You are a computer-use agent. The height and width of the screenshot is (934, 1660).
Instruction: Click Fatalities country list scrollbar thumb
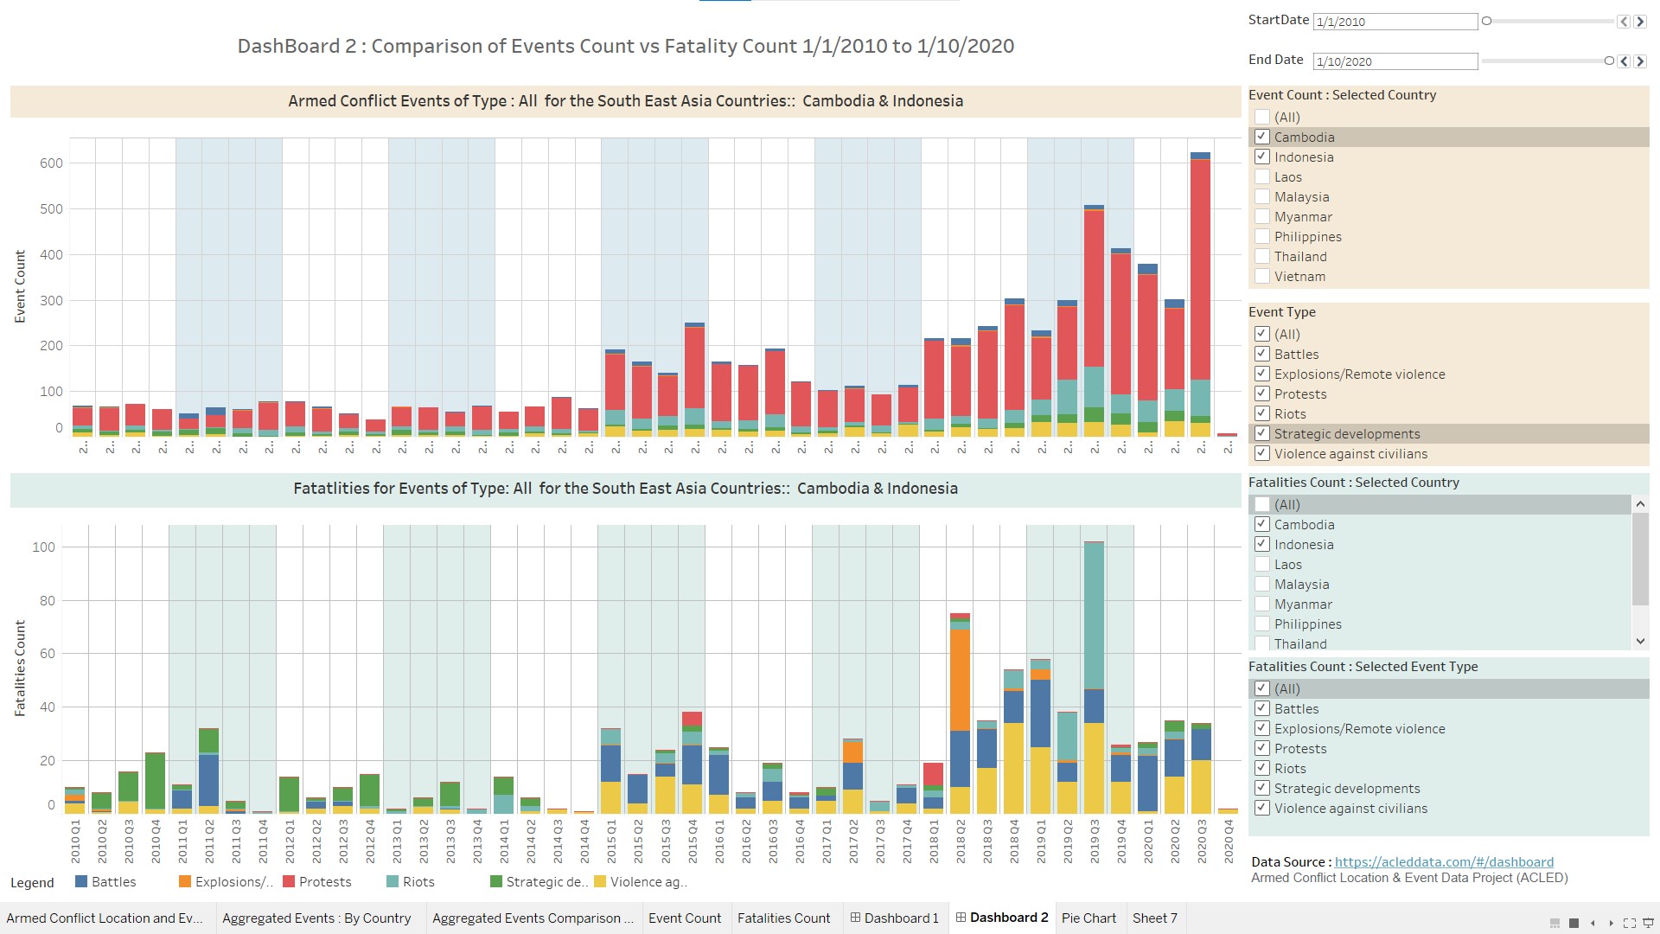tap(1640, 558)
